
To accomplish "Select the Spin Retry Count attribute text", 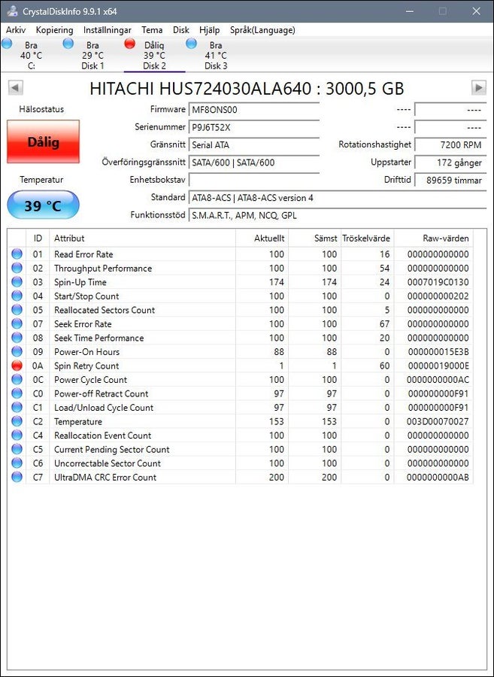I will pyautogui.click(x=86, y=366).
